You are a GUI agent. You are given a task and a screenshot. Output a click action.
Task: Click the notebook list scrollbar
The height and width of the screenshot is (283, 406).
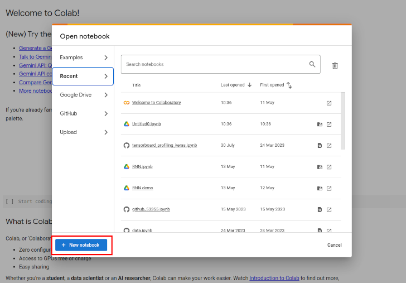(x=343, y=121)
